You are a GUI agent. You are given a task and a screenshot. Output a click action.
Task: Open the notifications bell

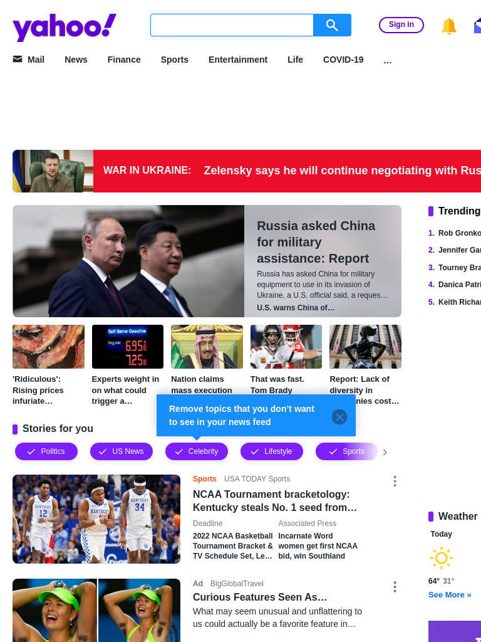tap(448, 26)
